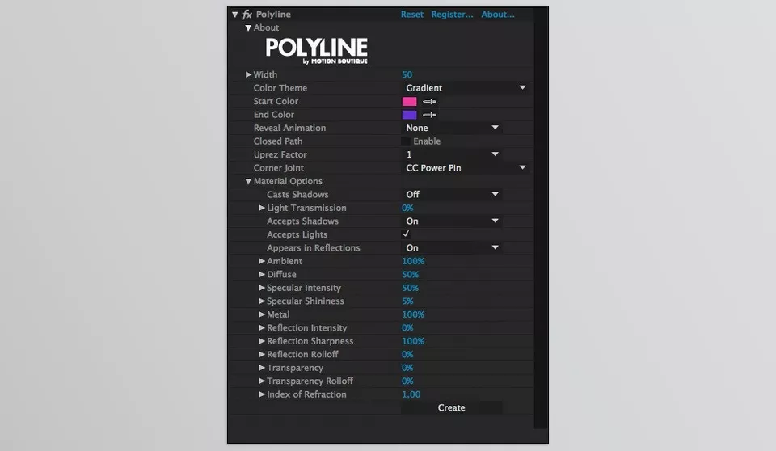Image resolution: width=776 pixels, height=451 pixels.
Task: Collapse the Material Options group
Action: pos(248,181)
